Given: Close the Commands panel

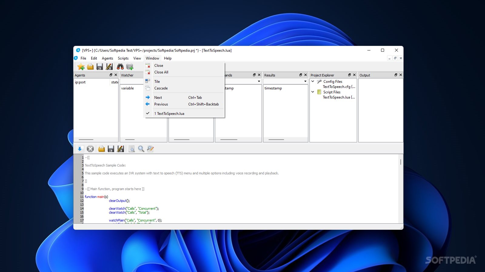Looking at the screenshot, I should point(259,75).
